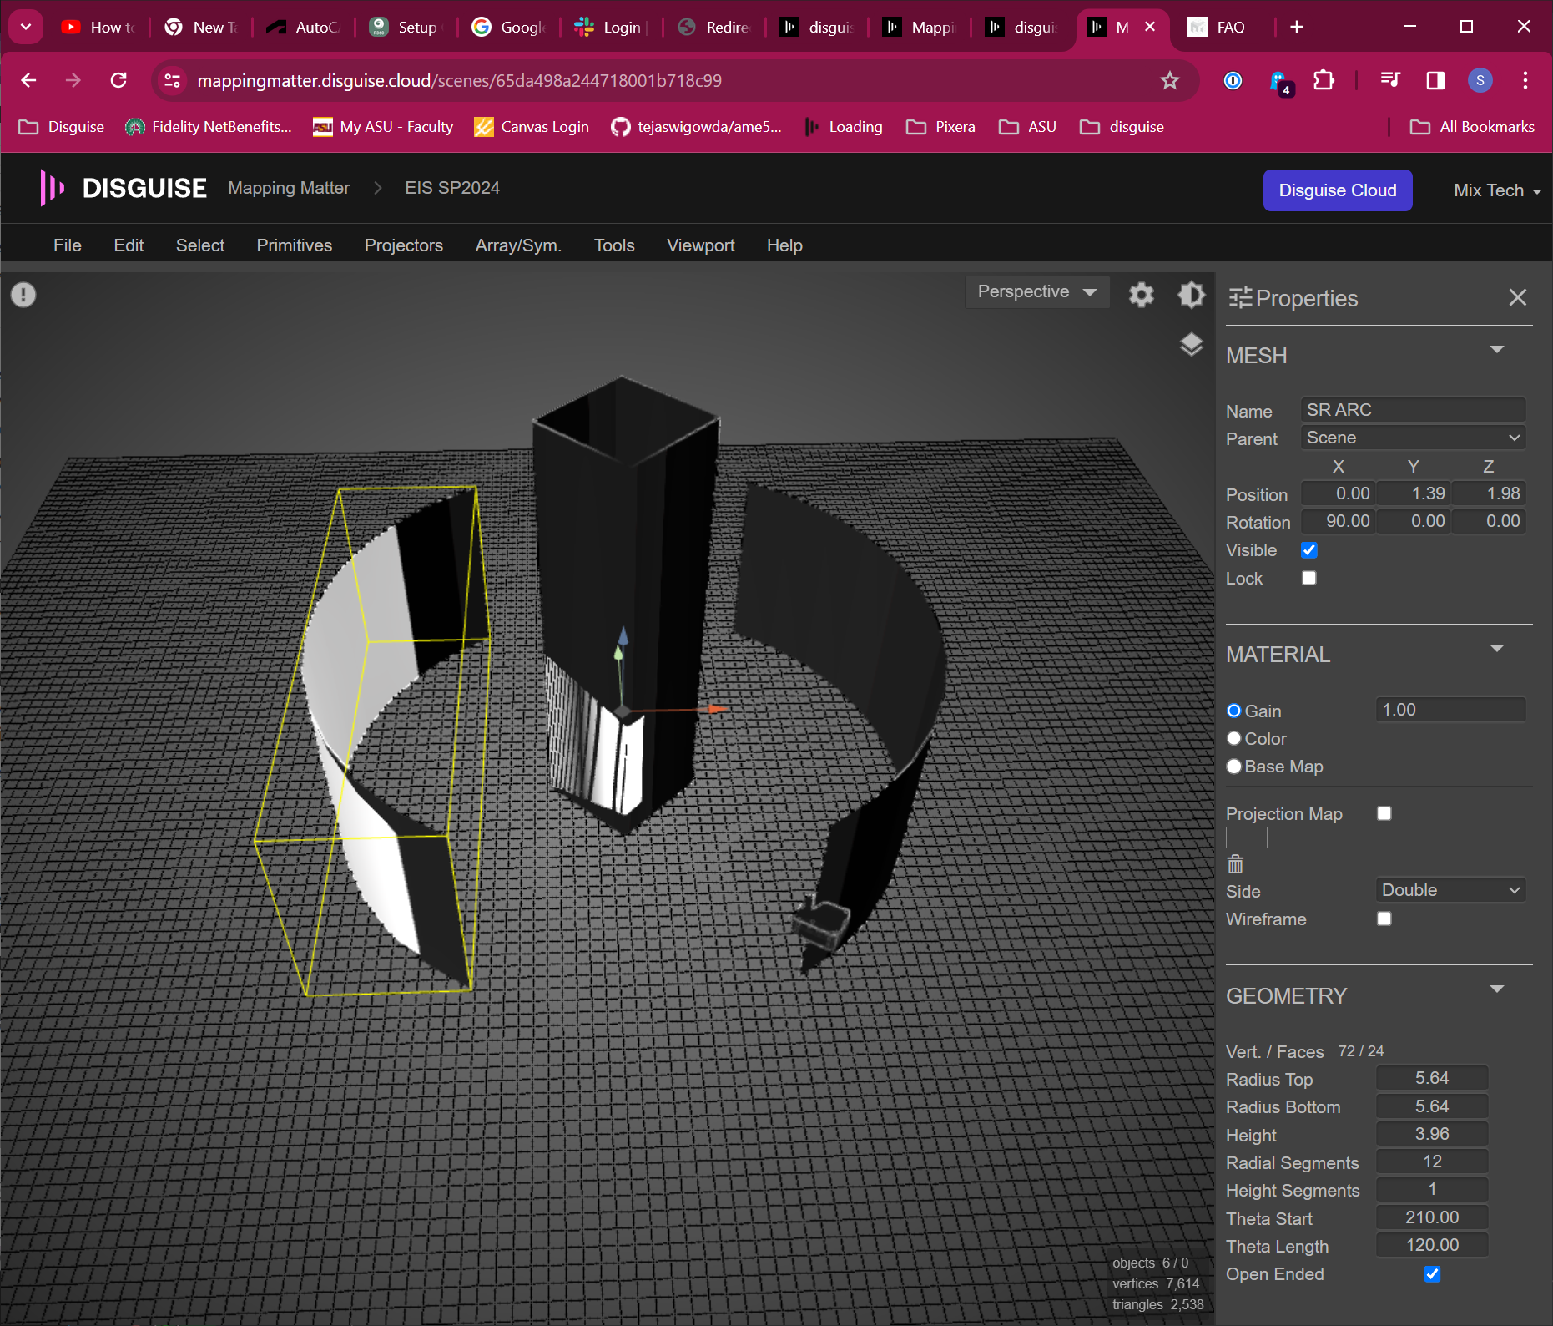Open browser extensions puzzle icon

pyautogui.click(x=1324, y=80)
